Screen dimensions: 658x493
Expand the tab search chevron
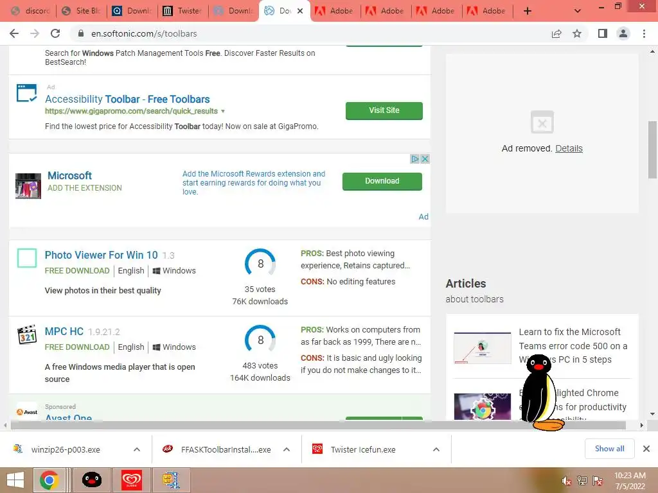tap(578, 11)
